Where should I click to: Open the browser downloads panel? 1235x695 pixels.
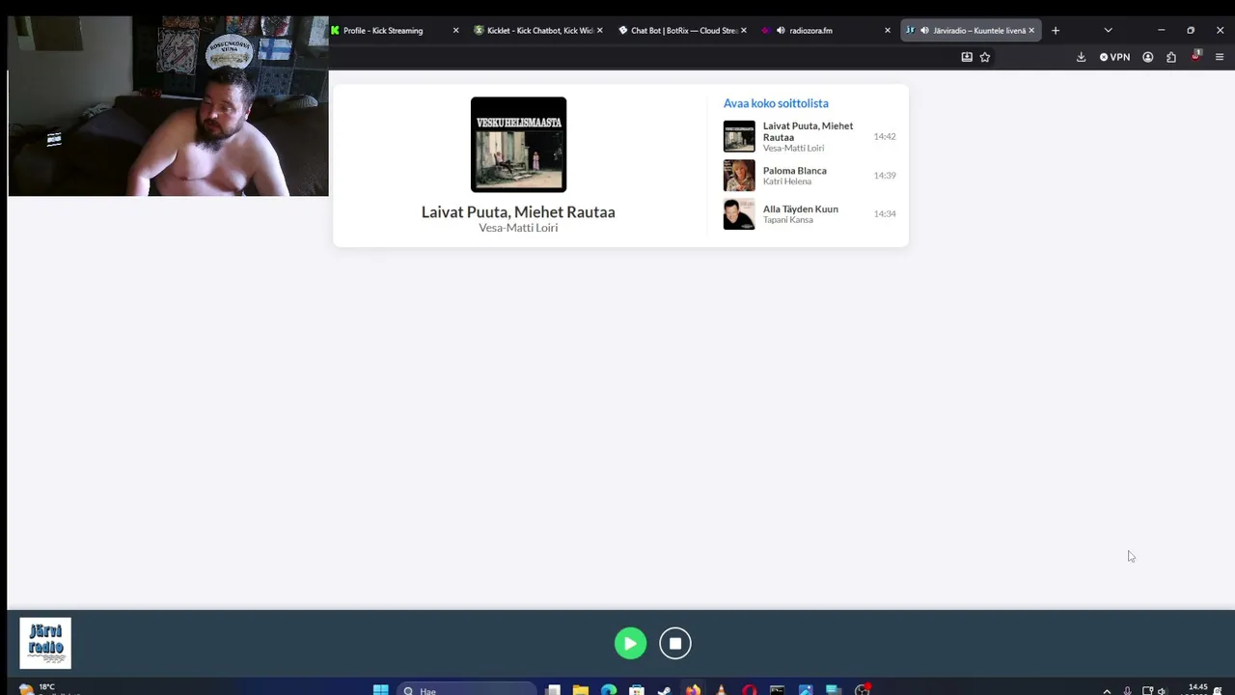(x=1082, y=57)
